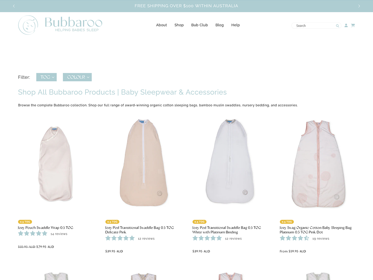Image resolution: width=373 pixels, height=280 pixels.
Task: Open the Shop menu
Action: (x=179, y=25)
